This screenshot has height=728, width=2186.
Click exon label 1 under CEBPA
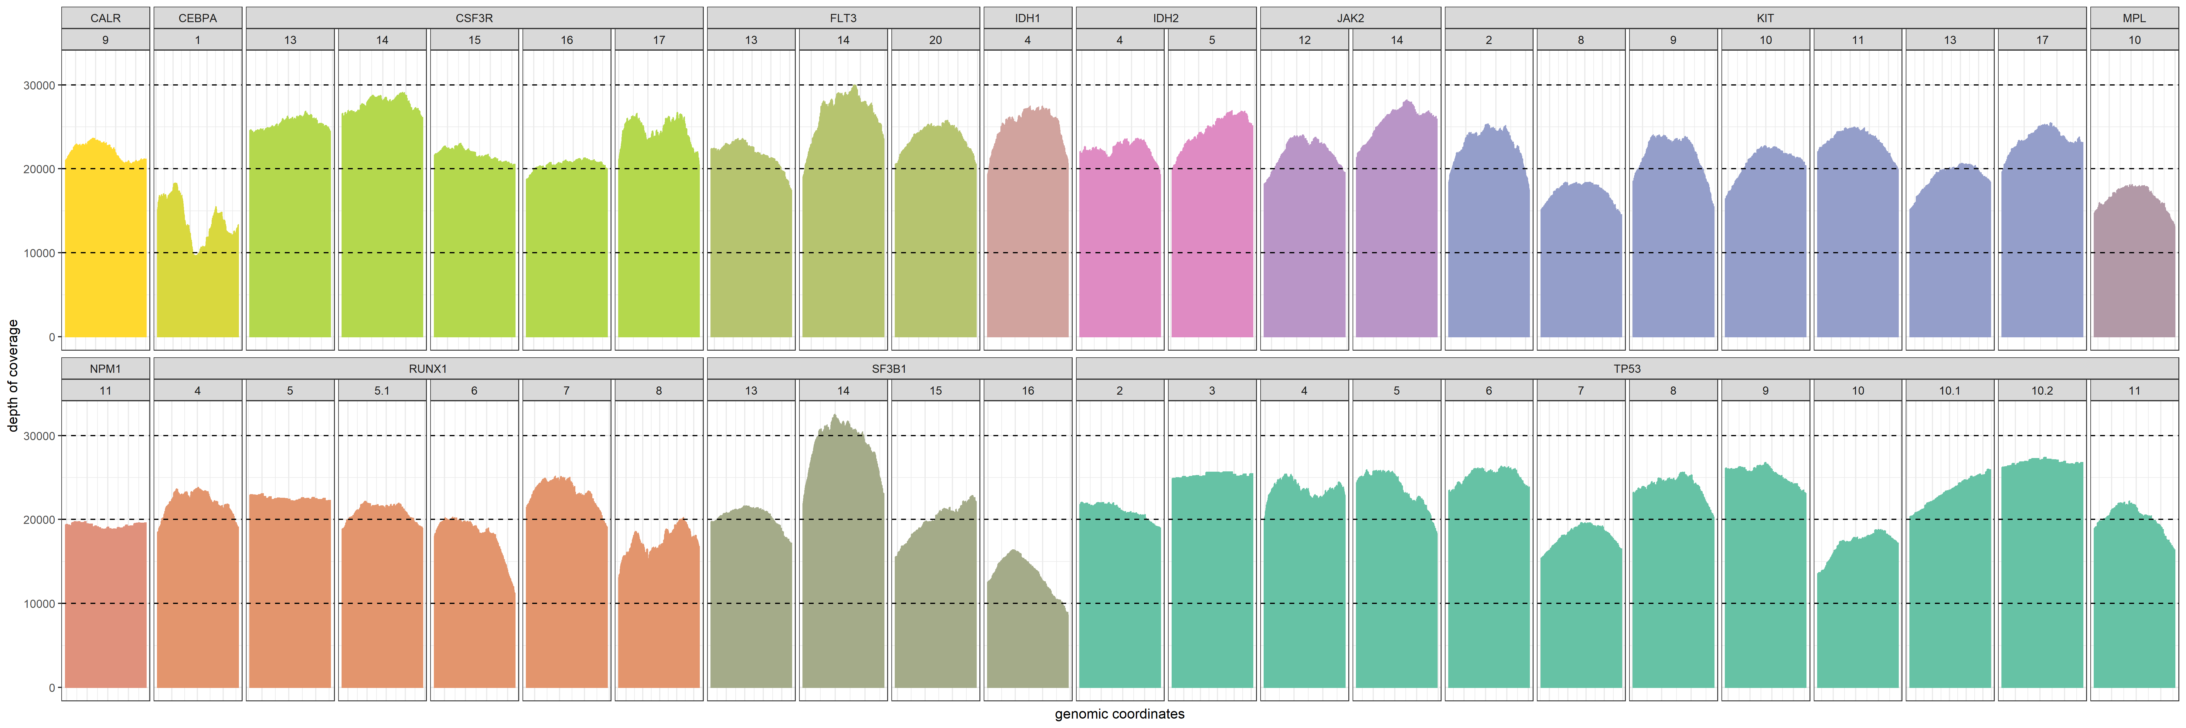[198, 40]
